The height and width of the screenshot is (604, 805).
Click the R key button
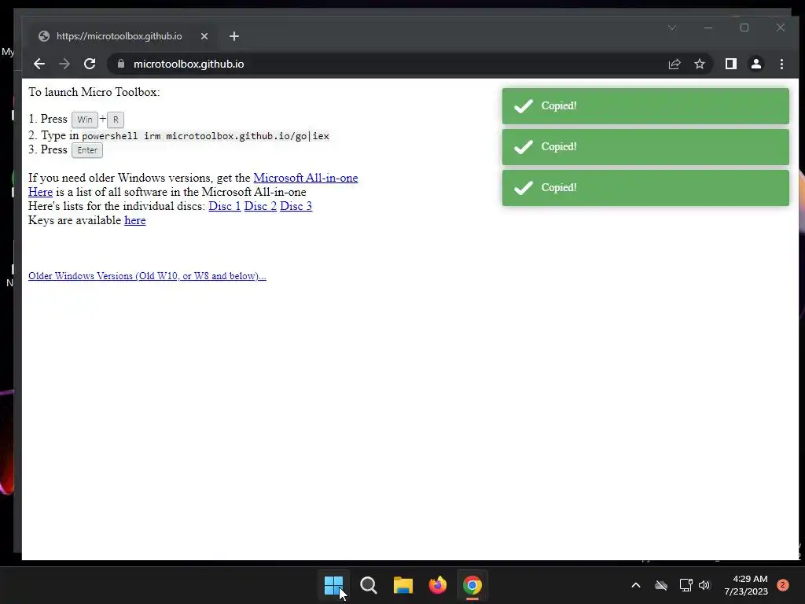[x=116, y=120]
